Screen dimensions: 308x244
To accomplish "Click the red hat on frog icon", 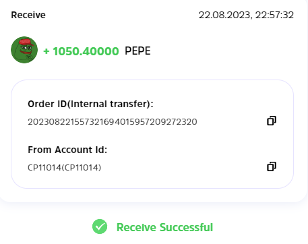I will click(26, 42).
